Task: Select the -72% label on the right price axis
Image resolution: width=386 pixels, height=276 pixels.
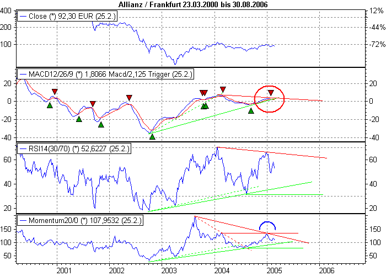Action: 377,44
